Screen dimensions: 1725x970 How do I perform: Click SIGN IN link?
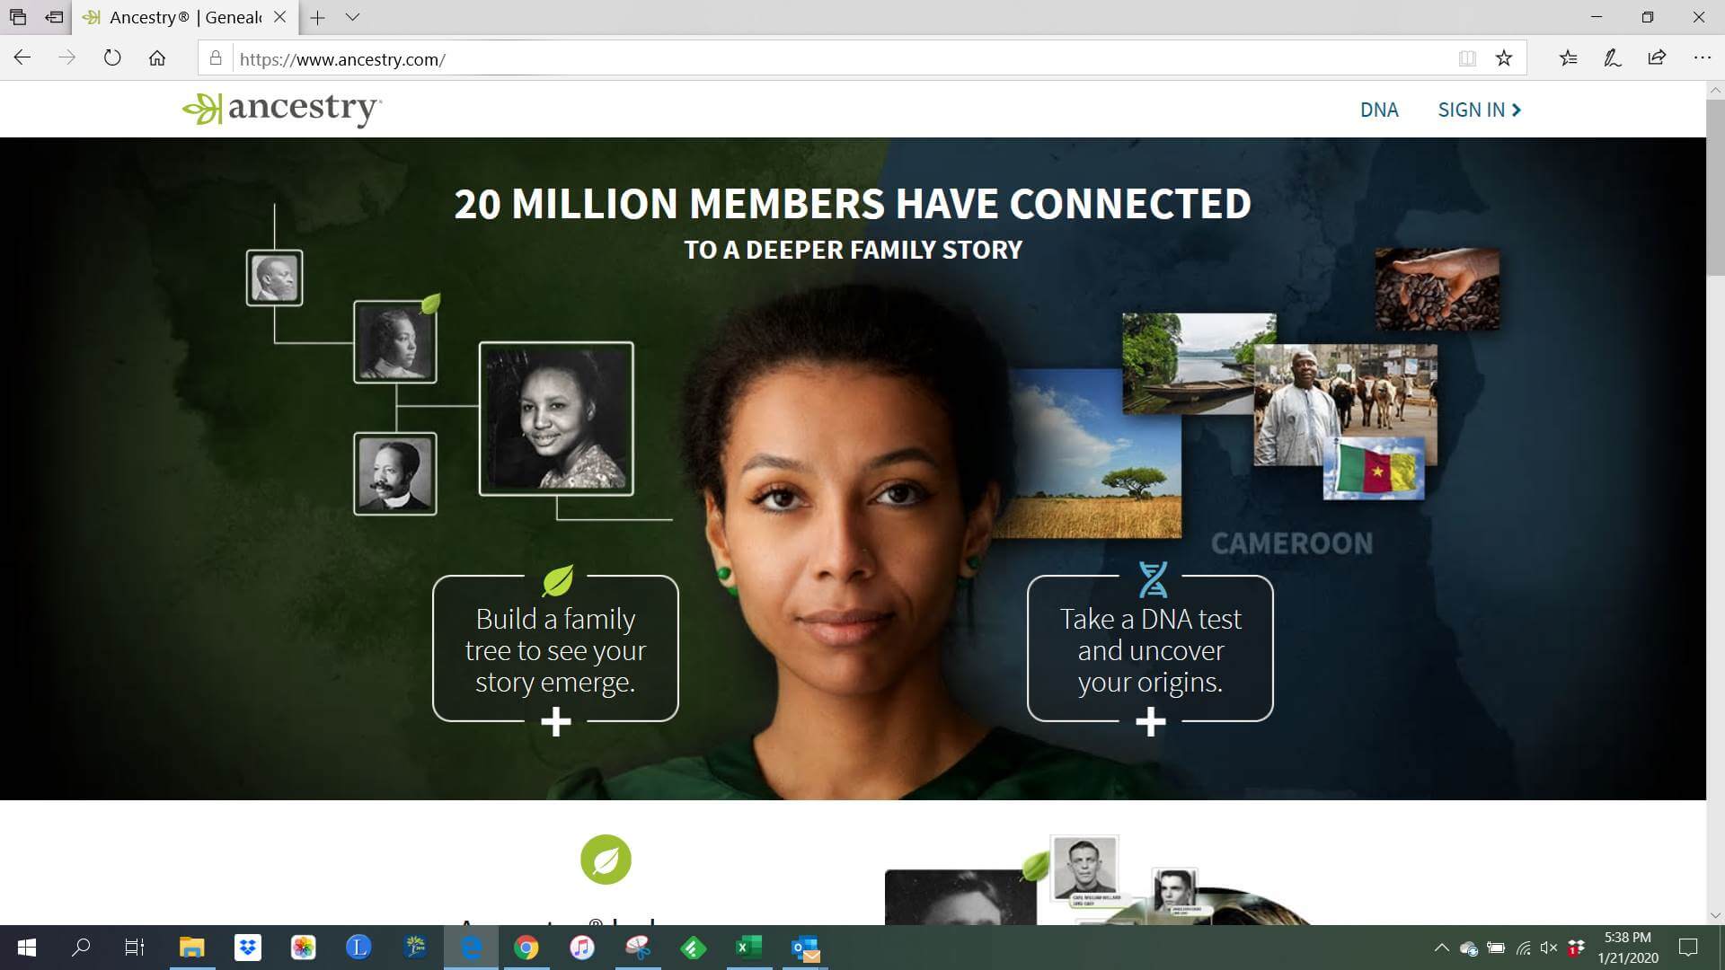pos(1479,110)
